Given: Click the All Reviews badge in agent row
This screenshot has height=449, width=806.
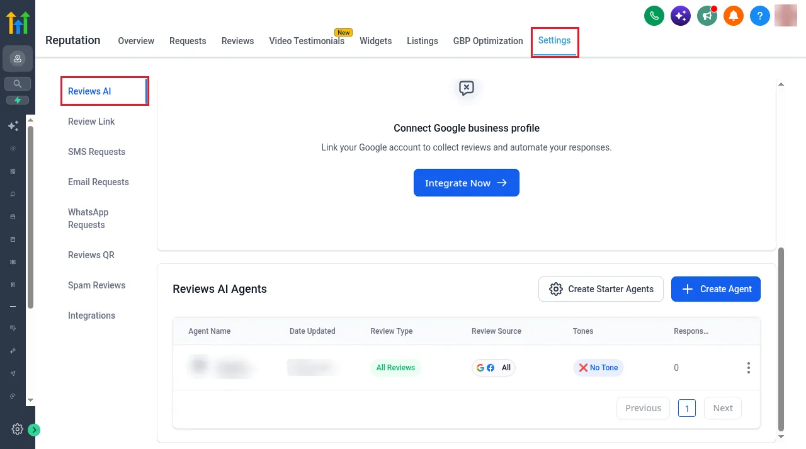Looking at the screenshot, I should click(395, 368).
